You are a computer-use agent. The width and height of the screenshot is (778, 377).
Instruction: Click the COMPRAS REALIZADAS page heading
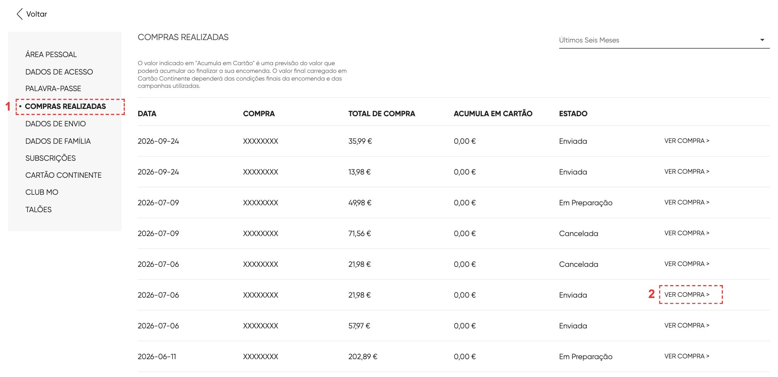183,37
